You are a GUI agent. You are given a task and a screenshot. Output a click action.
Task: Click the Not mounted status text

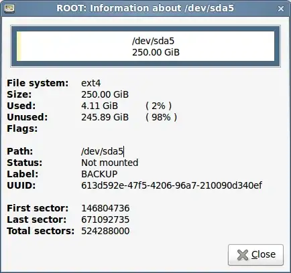(x=109, y=163)
